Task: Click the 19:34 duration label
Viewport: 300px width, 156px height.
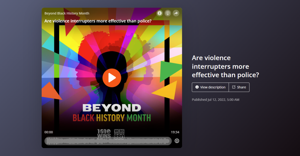Action: coord(175,132)
